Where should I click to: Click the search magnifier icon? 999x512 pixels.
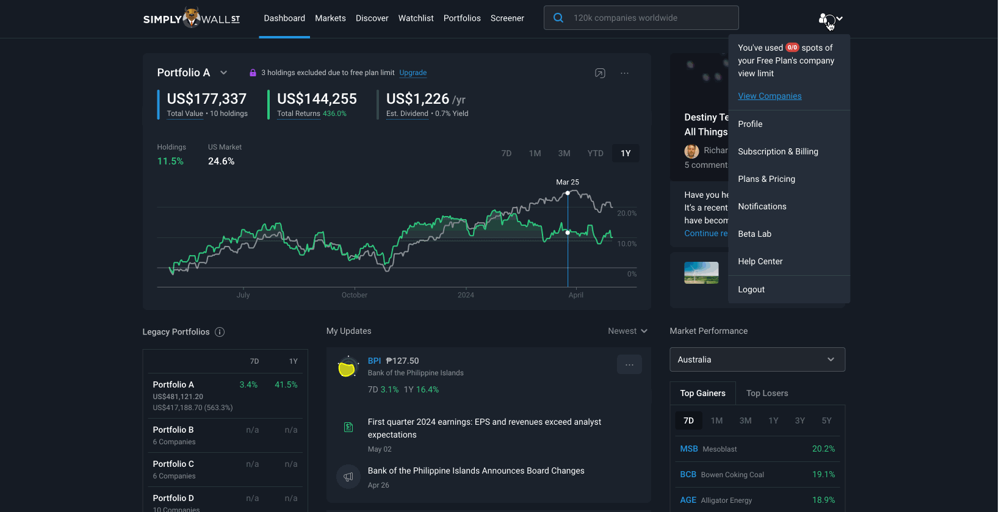coord(558,18)
